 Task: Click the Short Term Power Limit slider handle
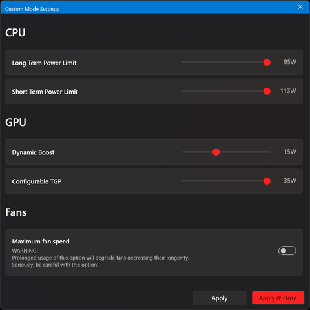coord(267,91)
